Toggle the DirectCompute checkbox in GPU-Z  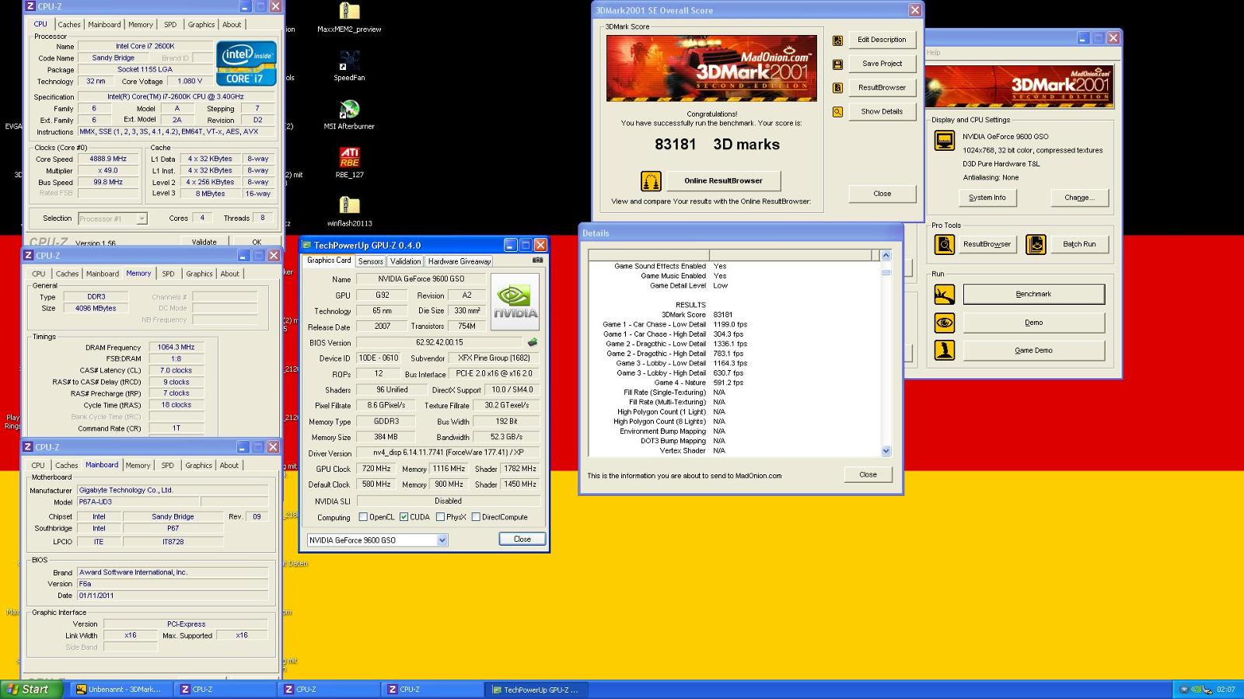point(475,517)
